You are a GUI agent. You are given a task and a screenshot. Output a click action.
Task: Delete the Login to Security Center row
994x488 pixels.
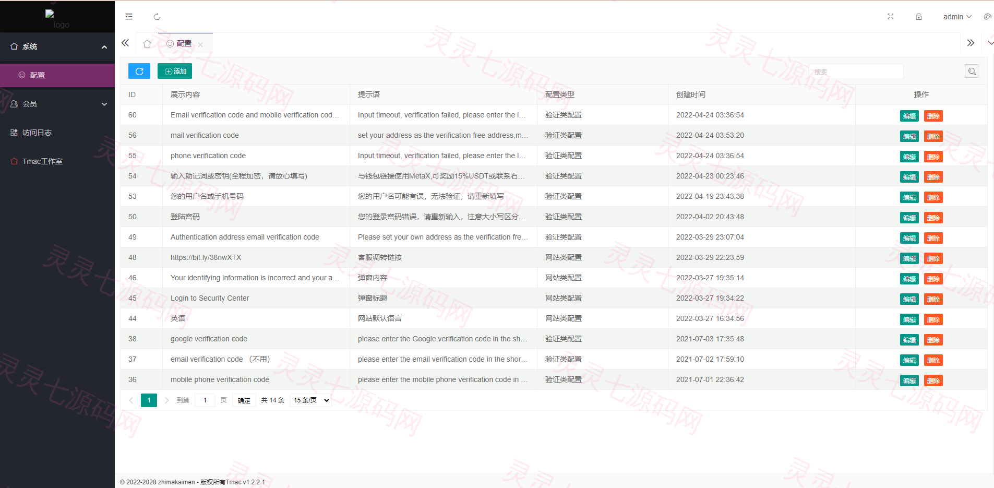coord(933,299)
